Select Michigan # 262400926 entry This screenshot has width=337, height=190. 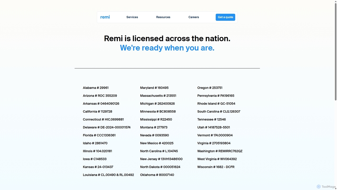(x=157, y=104)
